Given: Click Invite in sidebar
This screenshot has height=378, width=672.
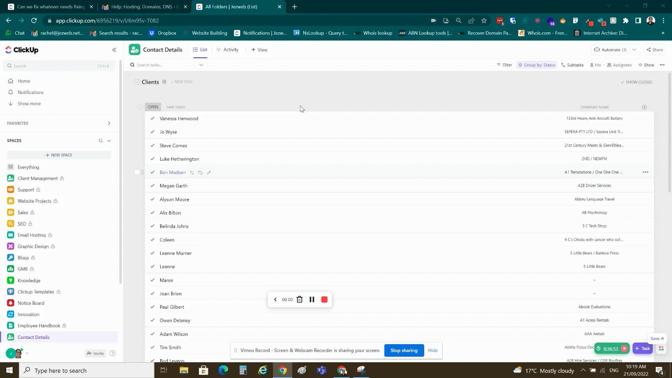Looking at the screenshot, I should 95,353.
